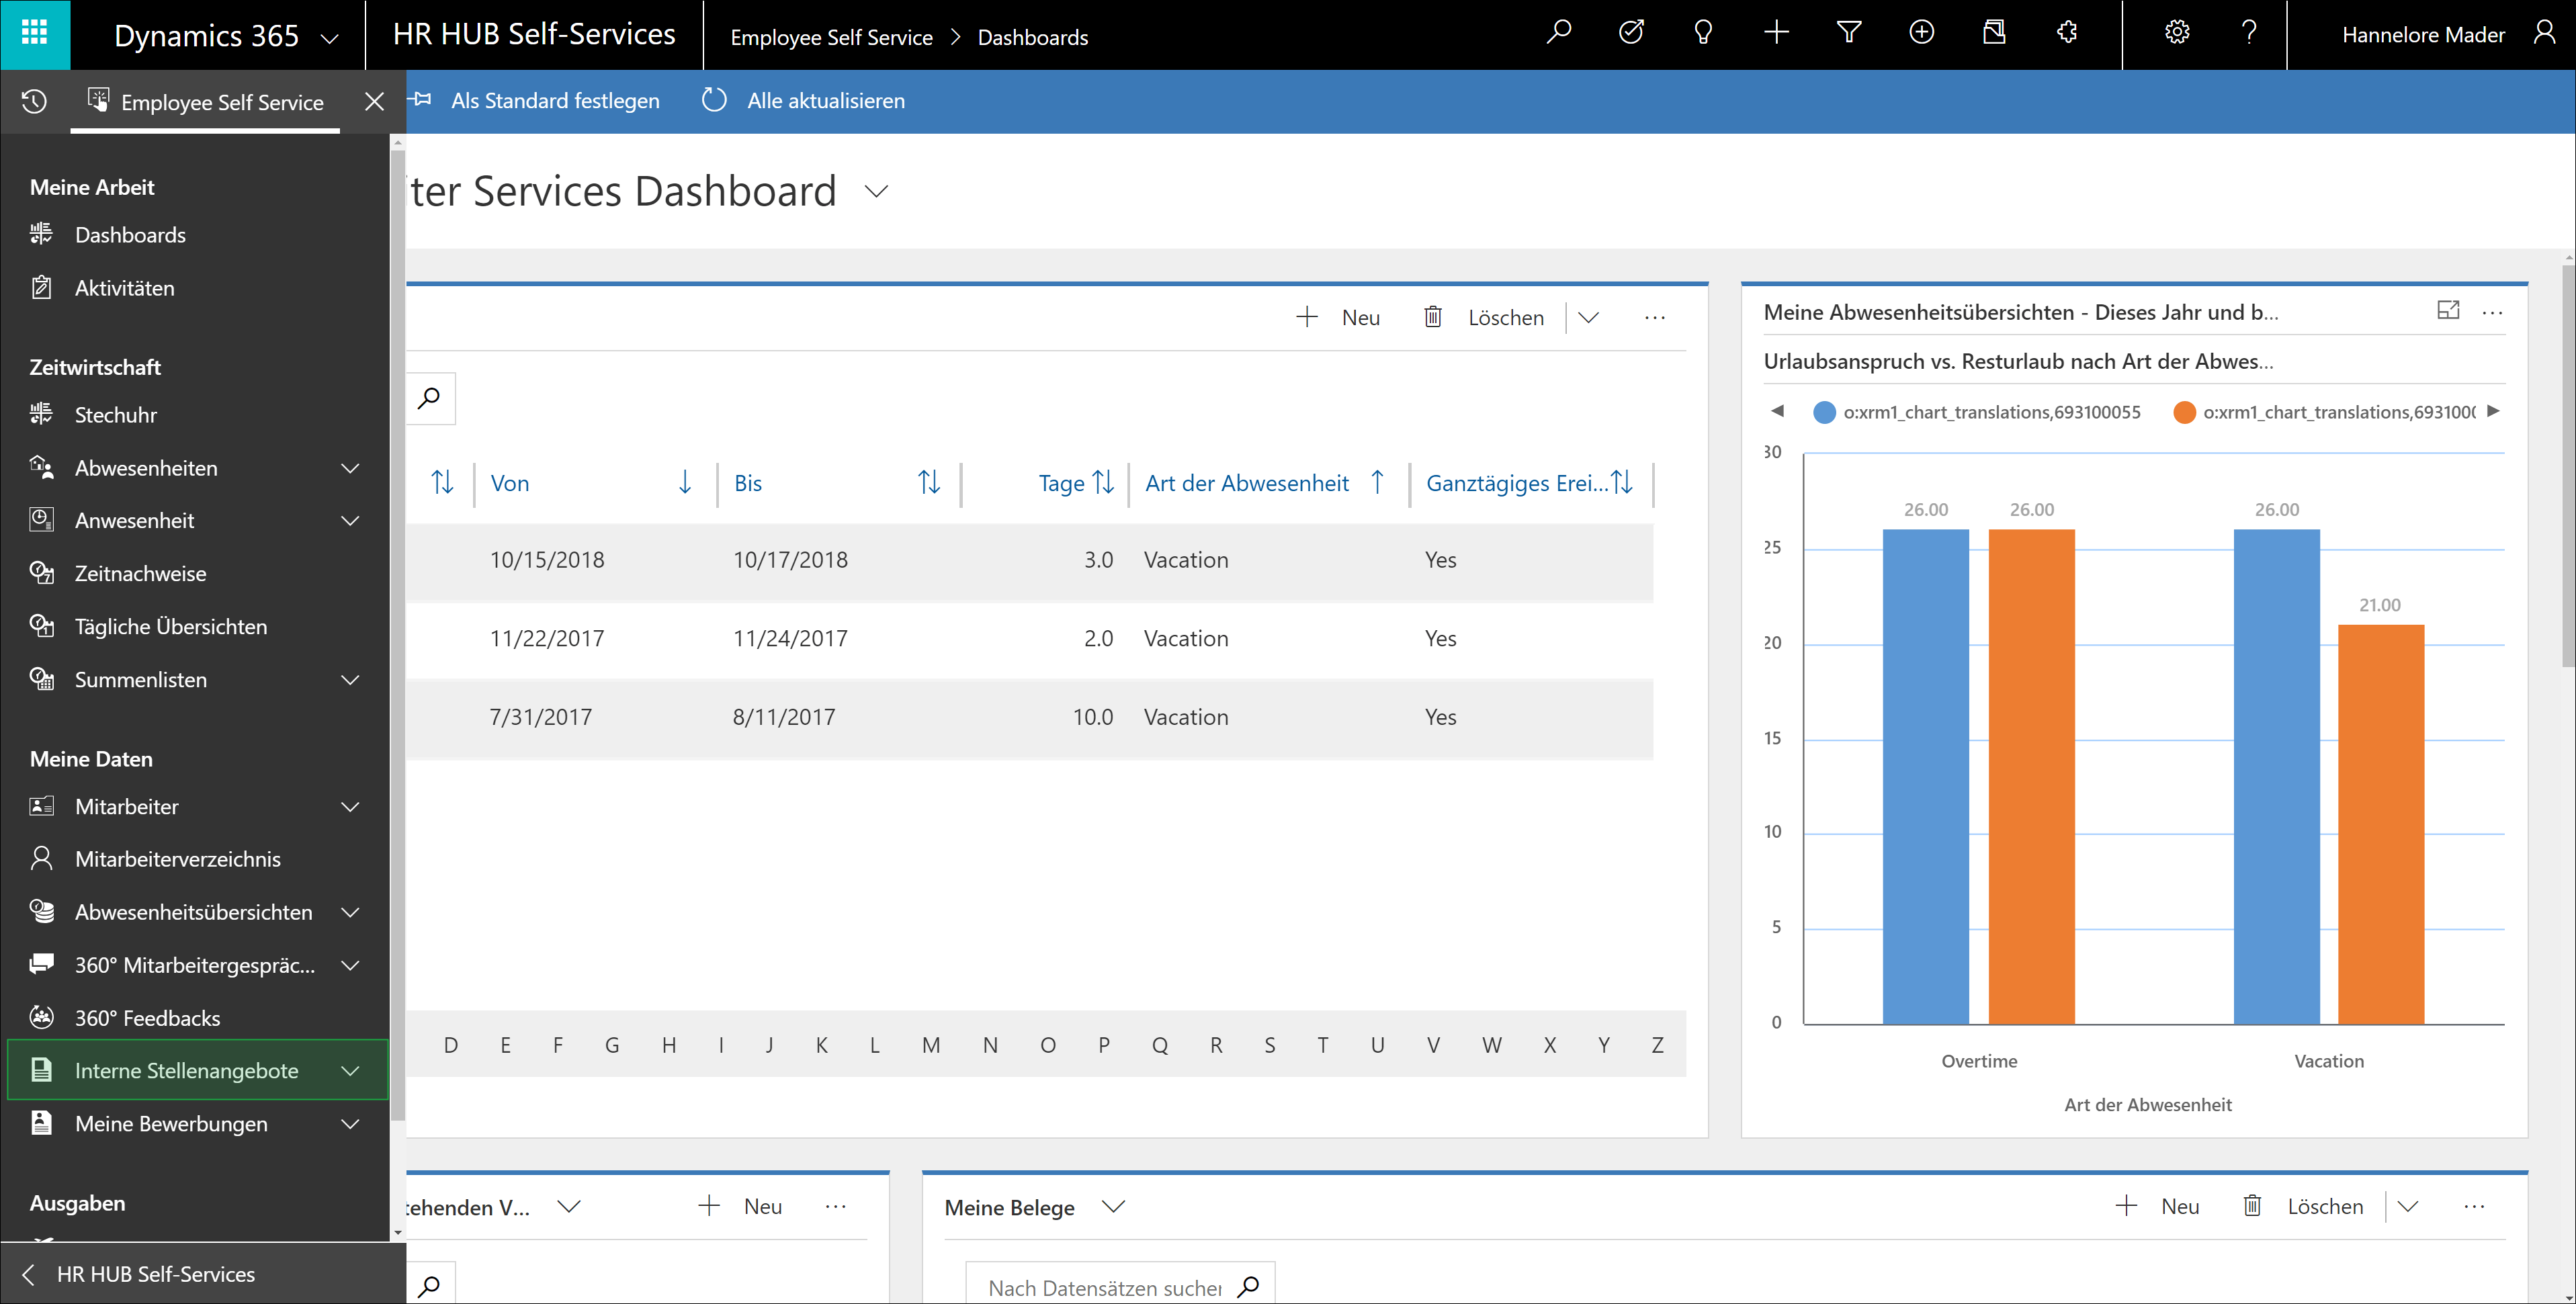Screen dimensions: 2576x1304
Task: Expand Interne Stellenangebote chevron
Action: [350, 1071]
